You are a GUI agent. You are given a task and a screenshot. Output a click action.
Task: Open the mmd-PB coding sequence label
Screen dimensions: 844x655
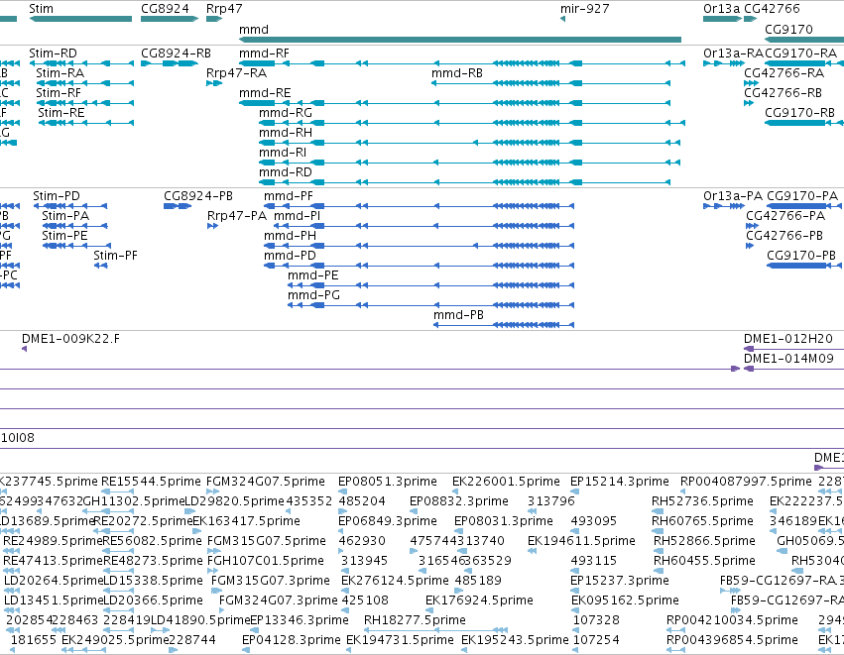(458, 315)
